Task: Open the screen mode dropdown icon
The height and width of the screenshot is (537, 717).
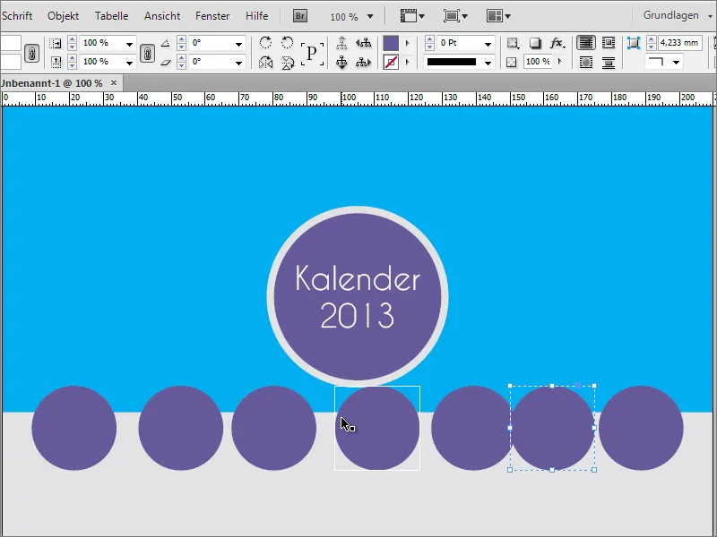Action: (x=455, y=16)
